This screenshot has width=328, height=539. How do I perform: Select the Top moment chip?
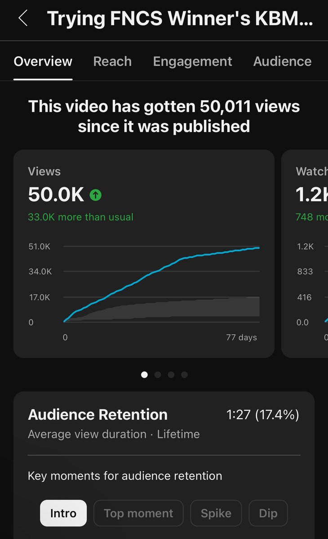point(138,513)
